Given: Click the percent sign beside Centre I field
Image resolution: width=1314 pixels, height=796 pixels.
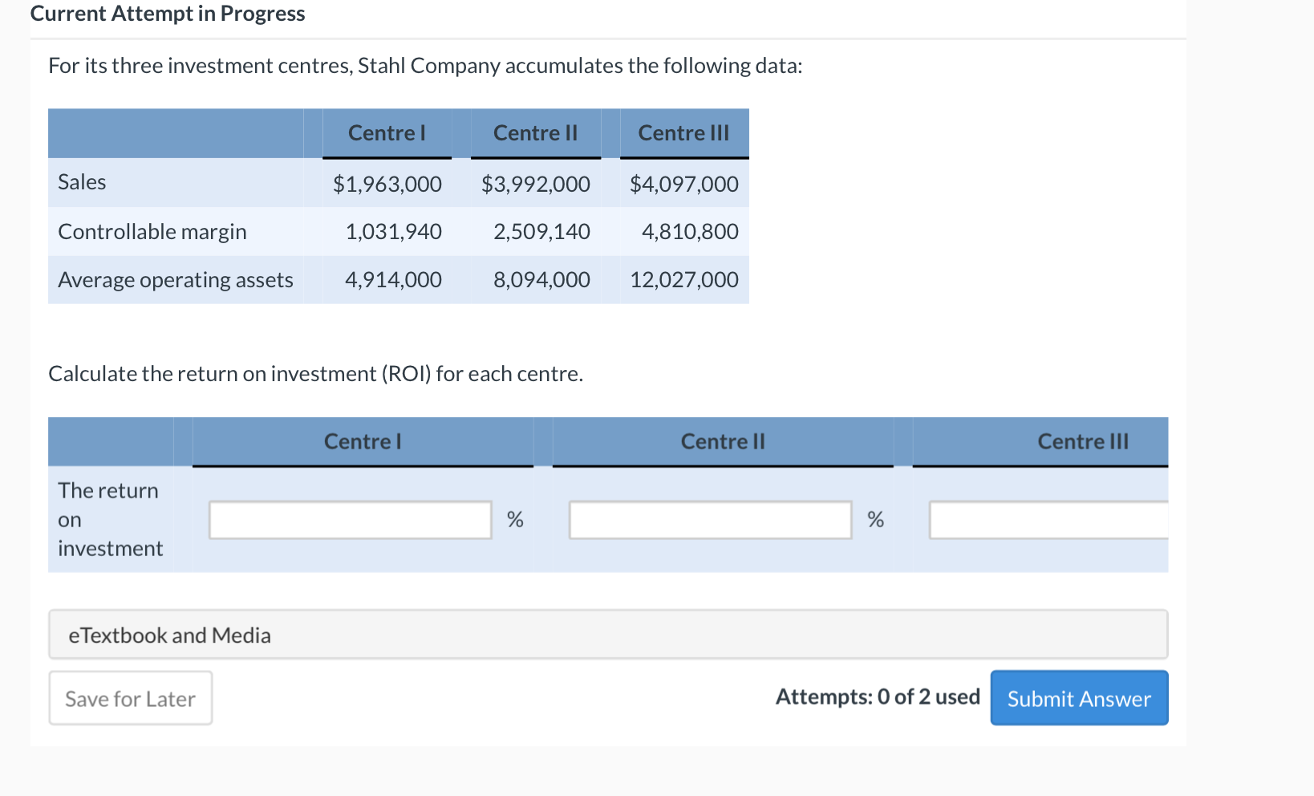Looking at the screenshot, I should 515,520.
